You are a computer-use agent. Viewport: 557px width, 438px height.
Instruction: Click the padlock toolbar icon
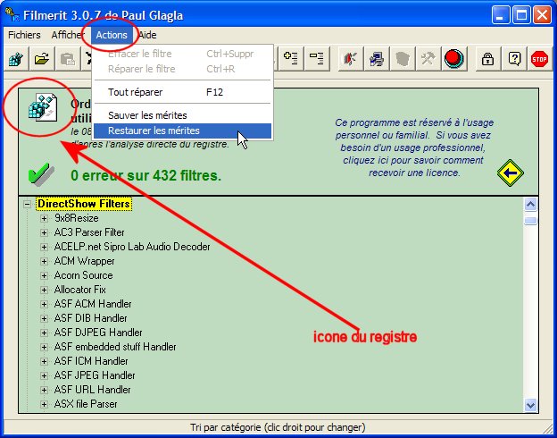click(x=487, y=59)
